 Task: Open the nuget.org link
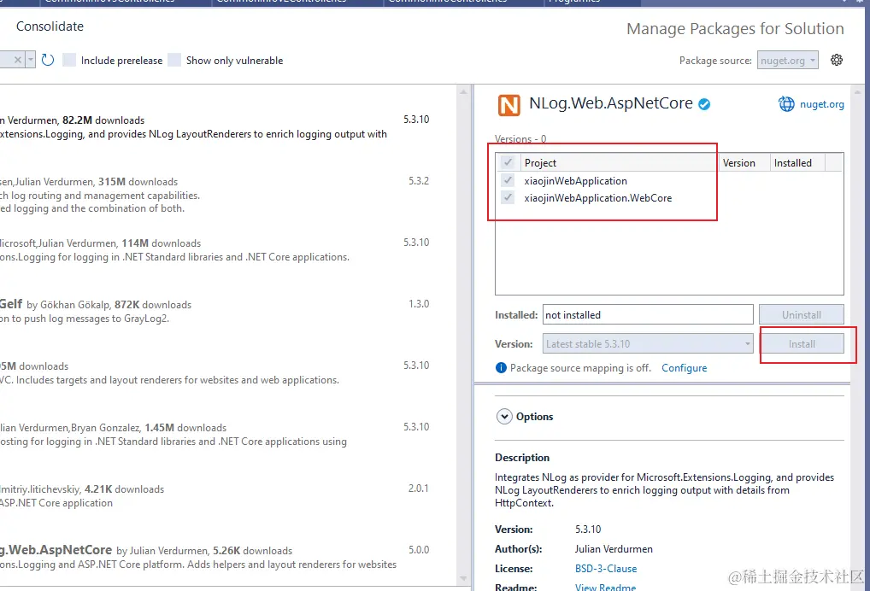[822, 104]
